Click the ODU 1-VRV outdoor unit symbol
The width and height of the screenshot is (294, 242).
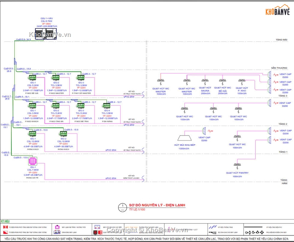point(46,34)
